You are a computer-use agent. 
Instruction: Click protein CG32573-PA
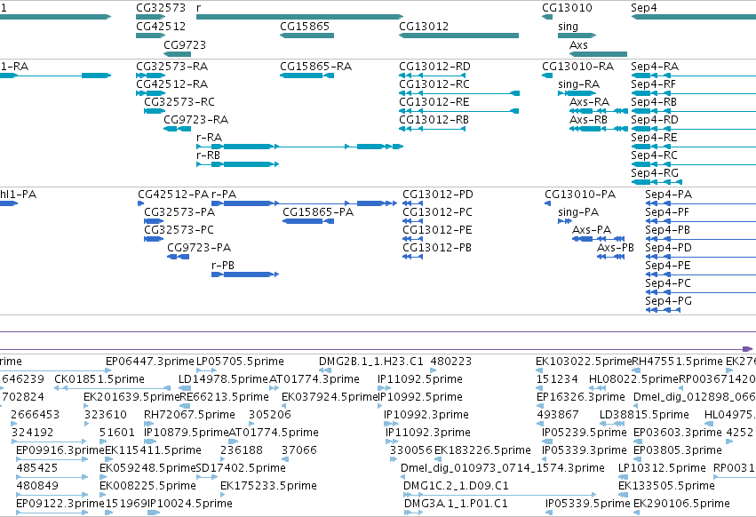[x=179, y=212]
